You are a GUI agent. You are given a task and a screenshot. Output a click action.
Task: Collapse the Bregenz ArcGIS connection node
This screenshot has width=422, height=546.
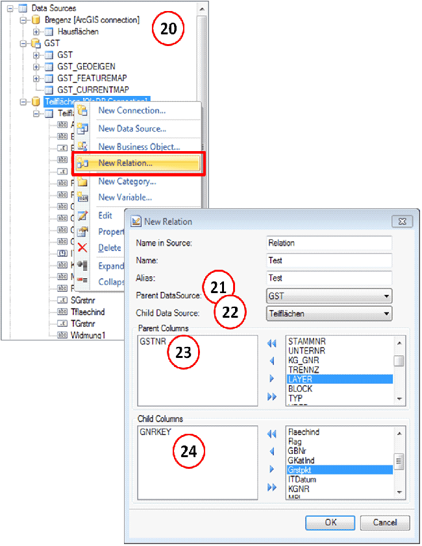click(x=24, y=20)
